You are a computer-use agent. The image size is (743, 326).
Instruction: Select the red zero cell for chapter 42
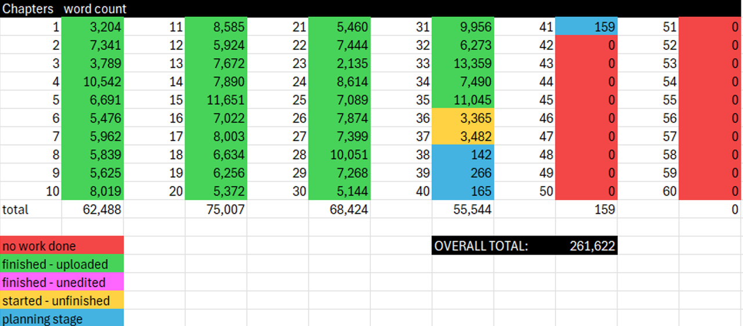coord(586,45)
